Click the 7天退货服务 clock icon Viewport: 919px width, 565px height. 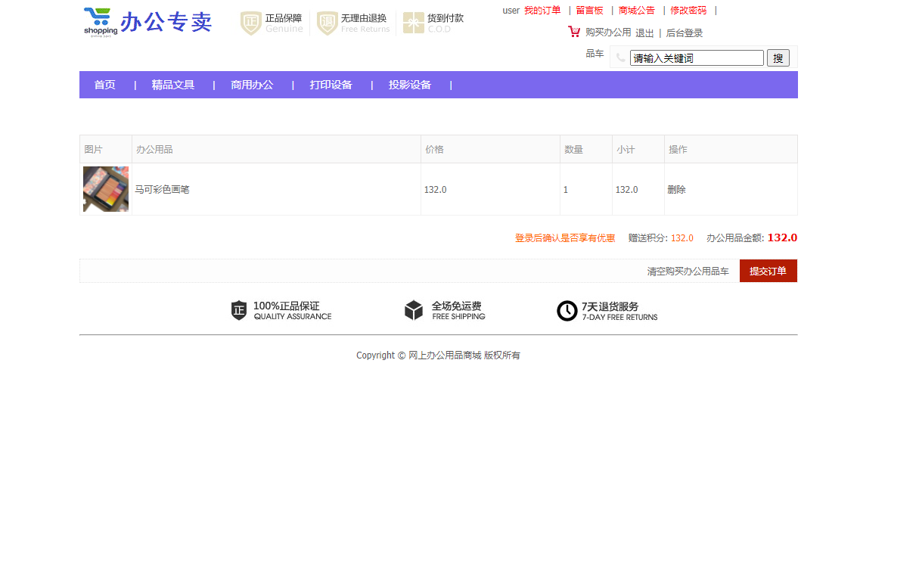pyautogui.click(x=567, y=310)
